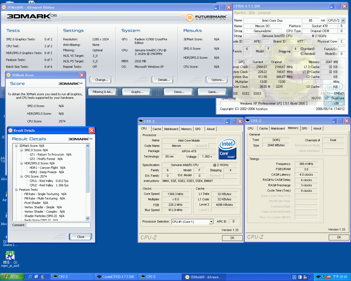
Task: Collapse the SM2.0 Score tree node
Action: (21, 150)
